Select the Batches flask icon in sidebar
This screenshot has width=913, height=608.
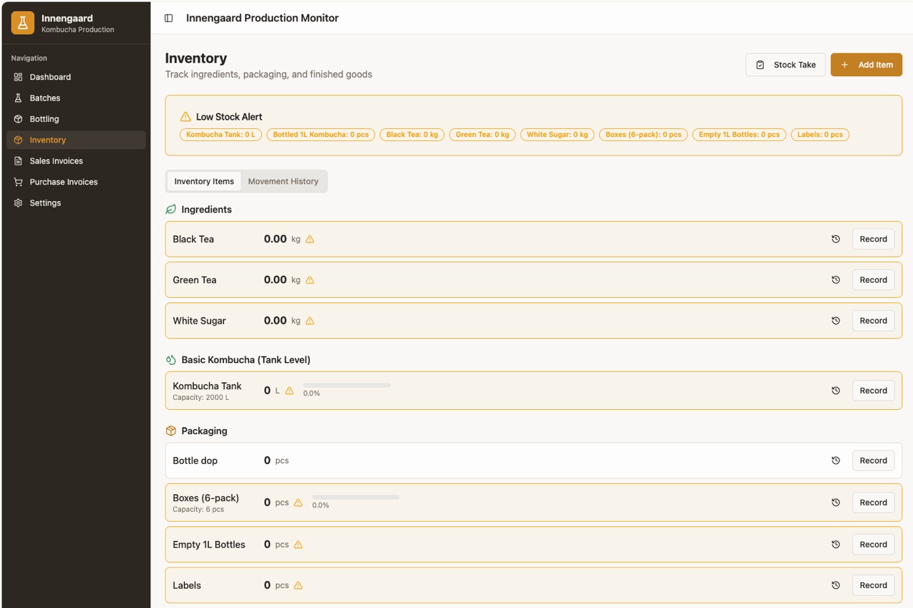pyautogui.click(x=18, y=98)
